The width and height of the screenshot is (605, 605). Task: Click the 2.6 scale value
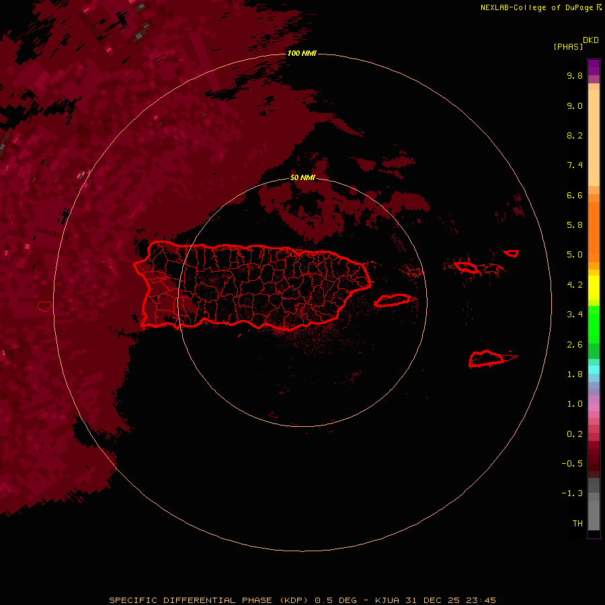coord(575,345)
